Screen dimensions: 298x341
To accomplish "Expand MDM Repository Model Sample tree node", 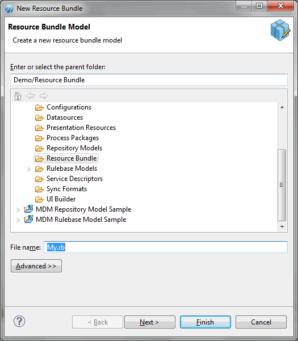I will [18, 210].
